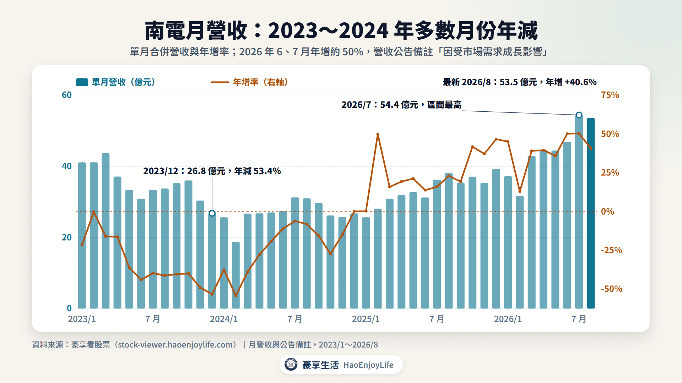
Task: Click the tallest bar for 2026/7
Action: click(579, 212)
